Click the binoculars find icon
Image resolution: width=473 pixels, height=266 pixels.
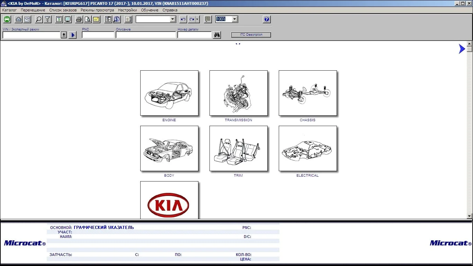pyautogui.click(x=217, y=35)
